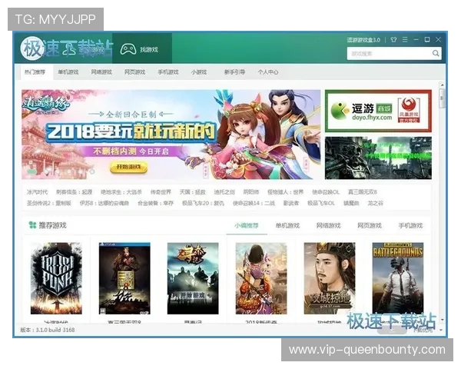Open the 攻城掠地 game cover

tap(330, 278)
